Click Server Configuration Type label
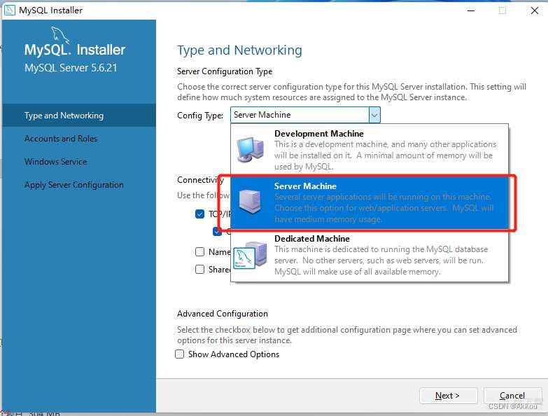This screenshot has width=548, height=416. [225, 71]
